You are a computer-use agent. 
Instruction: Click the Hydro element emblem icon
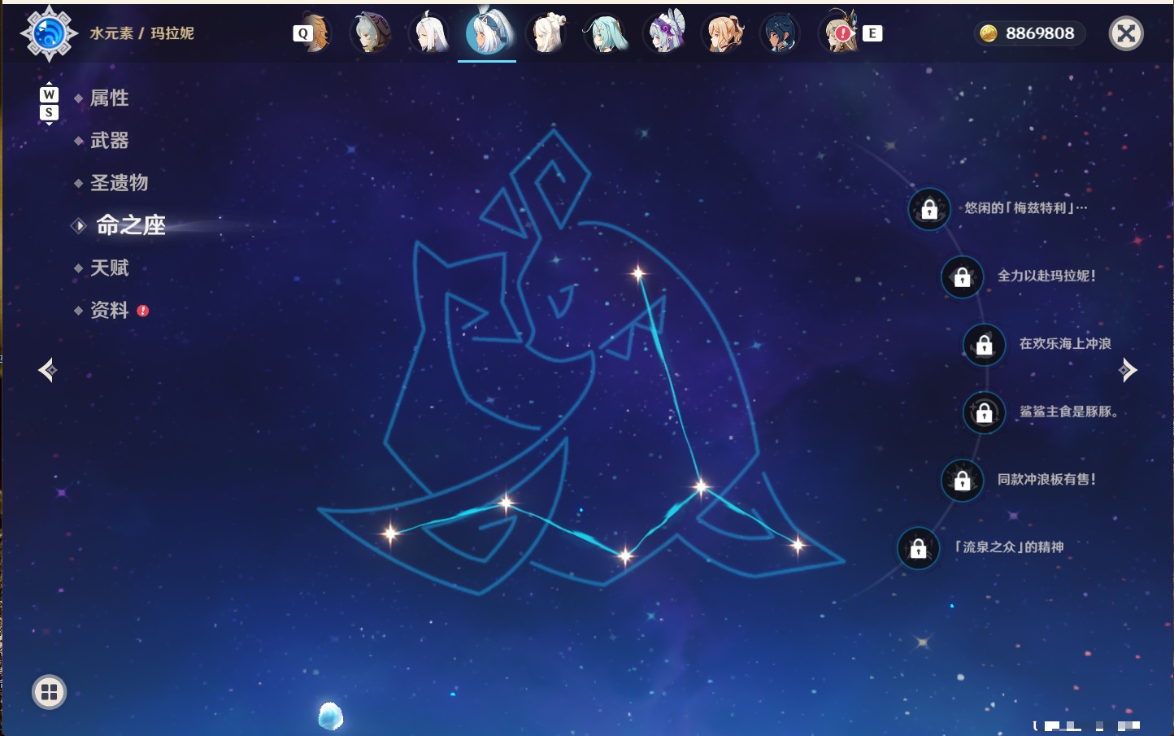(49, 33)
